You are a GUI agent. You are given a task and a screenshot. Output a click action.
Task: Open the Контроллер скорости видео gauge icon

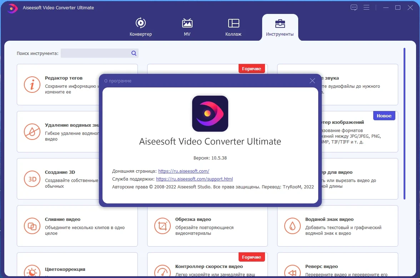click(x=162, y=271)
